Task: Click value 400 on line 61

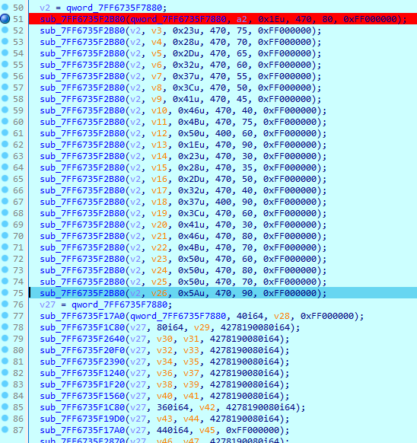Action: coord(223,133)
